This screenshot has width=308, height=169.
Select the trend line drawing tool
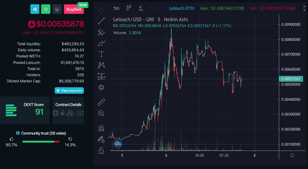(x=101, y=21)
